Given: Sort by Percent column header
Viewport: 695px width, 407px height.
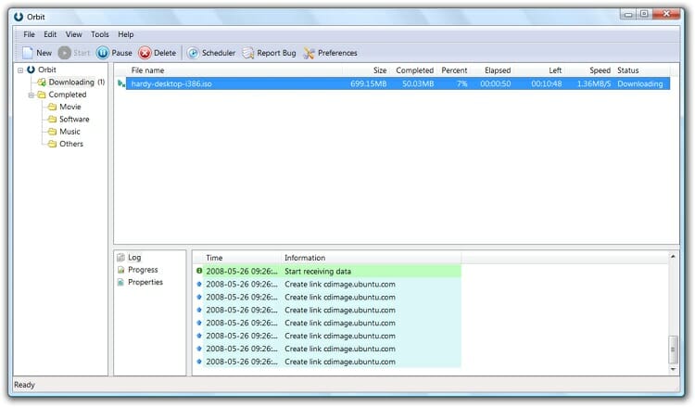Looking at the screenshot, I should (x=454, y=70).
